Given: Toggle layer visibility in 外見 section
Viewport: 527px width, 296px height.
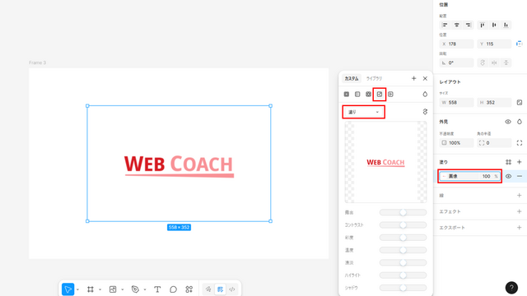Looking at the screenshot, I should (x=508, y=122).
